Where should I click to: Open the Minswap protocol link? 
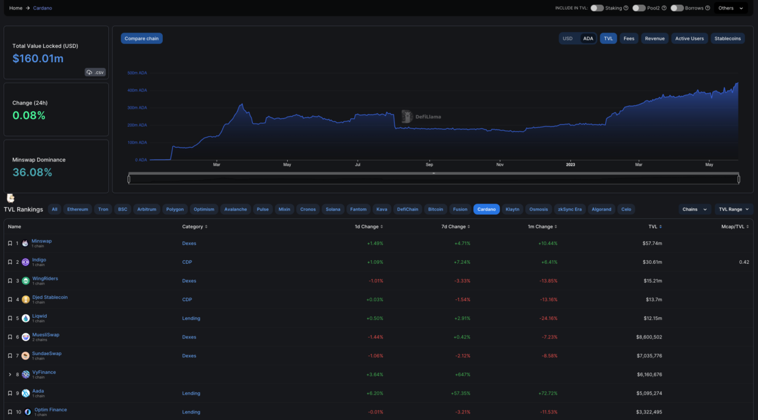click(x=41, y=241)
